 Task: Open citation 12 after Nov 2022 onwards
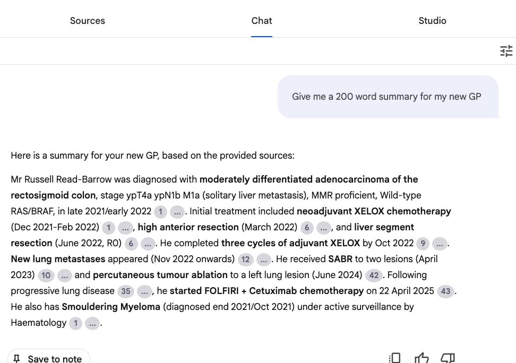pyautogui.click(x=245, y=259)
